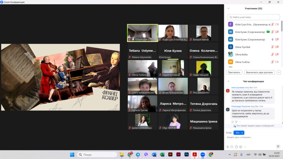Open more participant options (three dots)
The image size is (283, 159).
[279, 72]
